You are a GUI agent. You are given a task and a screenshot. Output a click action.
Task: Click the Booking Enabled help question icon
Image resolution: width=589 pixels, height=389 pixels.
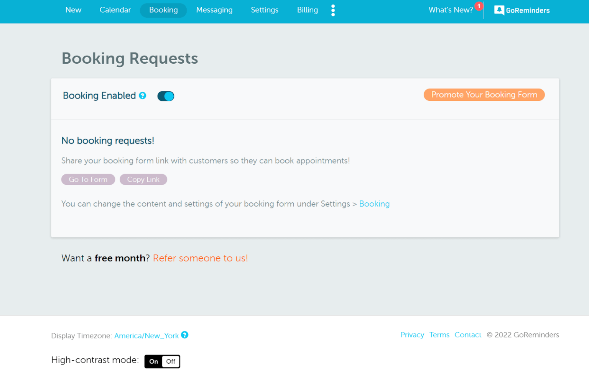coord(143,96)
